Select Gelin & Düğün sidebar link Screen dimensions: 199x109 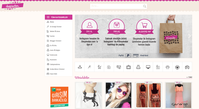(53, 50)
